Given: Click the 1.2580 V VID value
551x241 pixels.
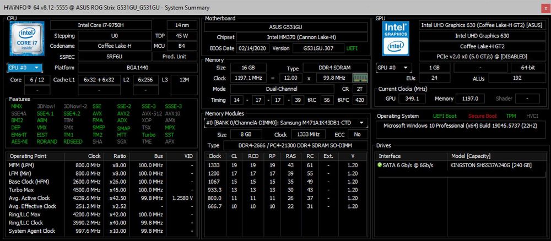Looking at the screenshot, I should click(x=182, y=198).
